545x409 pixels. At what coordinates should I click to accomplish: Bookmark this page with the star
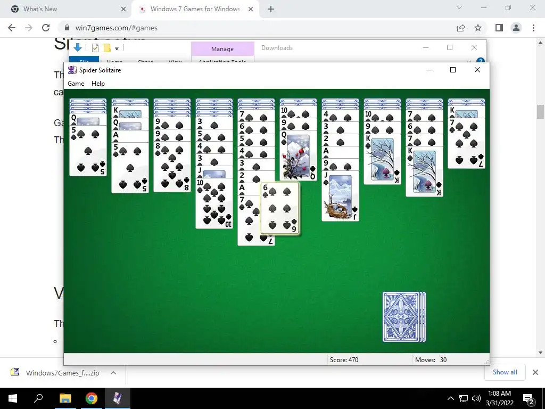coord(478,28)
